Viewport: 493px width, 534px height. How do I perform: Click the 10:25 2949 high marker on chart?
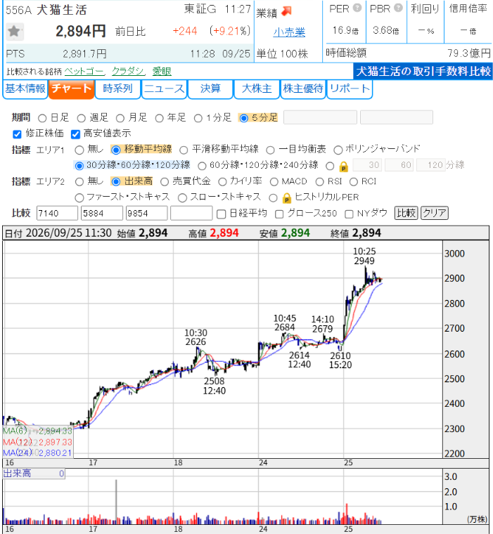coord(364,256)
